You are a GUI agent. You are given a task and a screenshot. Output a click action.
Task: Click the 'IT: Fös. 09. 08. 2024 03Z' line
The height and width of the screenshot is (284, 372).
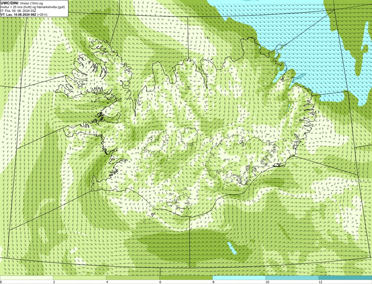tap(18, 11)
